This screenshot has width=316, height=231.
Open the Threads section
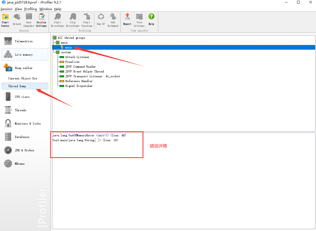[x=25, y=110]
